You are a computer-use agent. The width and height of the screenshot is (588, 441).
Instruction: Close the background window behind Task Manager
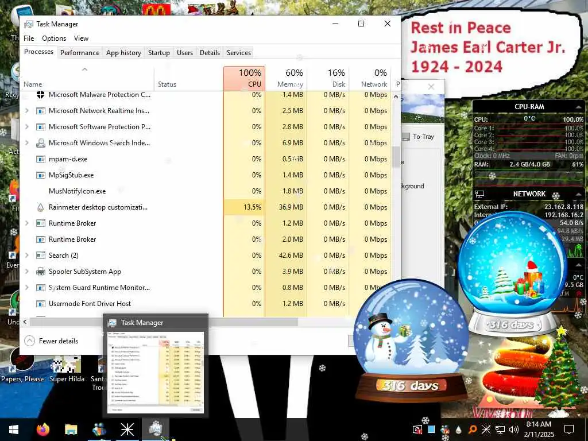click(x=431, y=87)
